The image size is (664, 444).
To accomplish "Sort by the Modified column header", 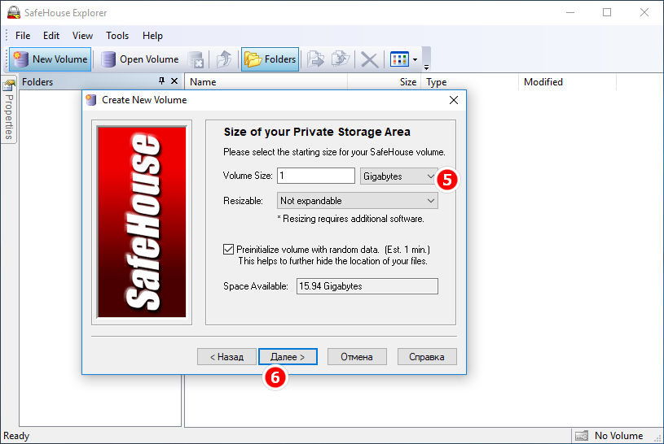I will (567, 82).
